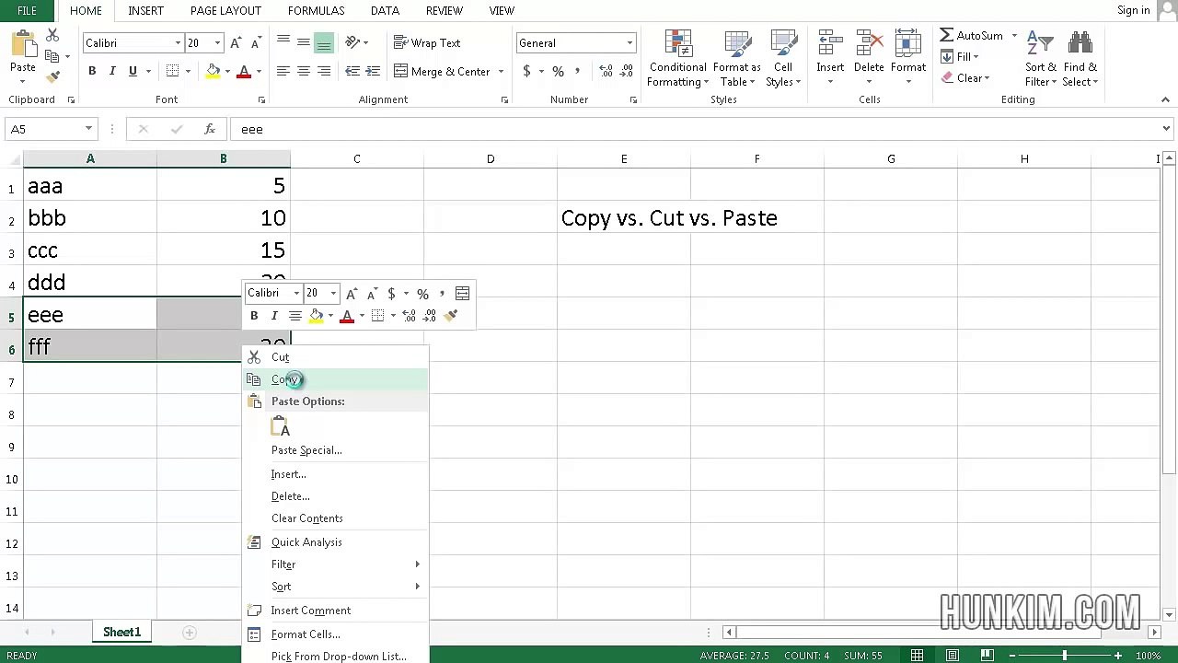Open Cell Styles gallery
1178x663 pixels.
[783, 59]
